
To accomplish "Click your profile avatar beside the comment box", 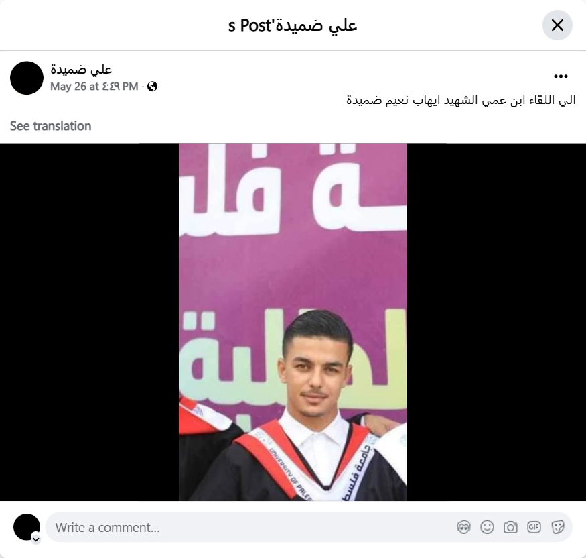I will (x=27, y=527).
